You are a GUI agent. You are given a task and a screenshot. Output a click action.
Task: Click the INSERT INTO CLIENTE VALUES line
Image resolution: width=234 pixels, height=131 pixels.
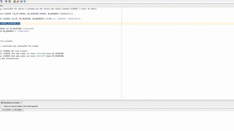click(40, 19)
